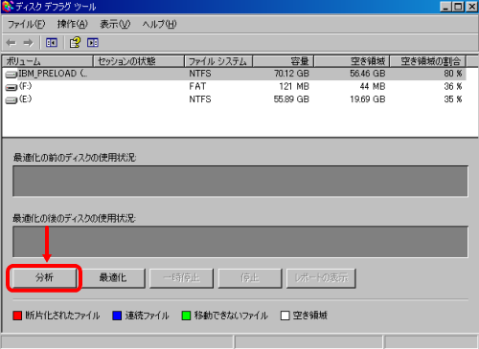Click the 分析 analyze button
The image size is (479, 349).
pos(44,278)
